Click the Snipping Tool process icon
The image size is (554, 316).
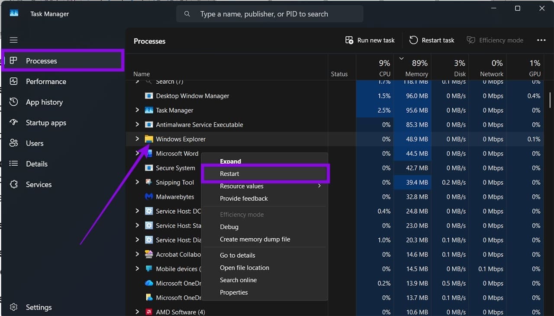[x=149, y=182]
